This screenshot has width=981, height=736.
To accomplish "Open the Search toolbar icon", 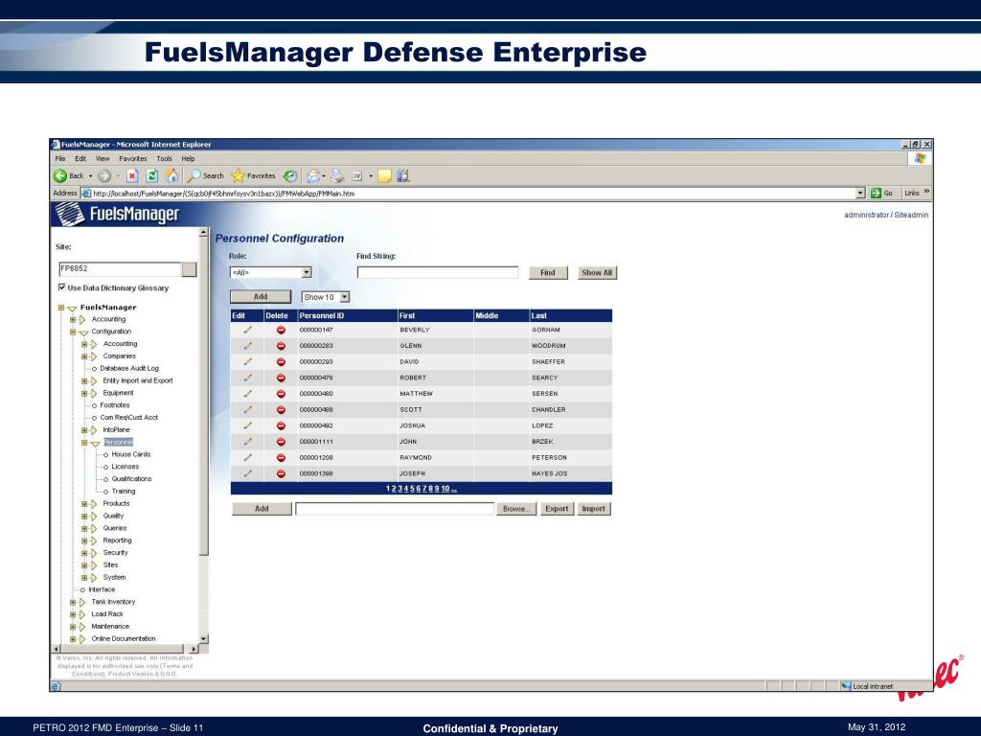I will pyautogui.click(x=194, y=176).
